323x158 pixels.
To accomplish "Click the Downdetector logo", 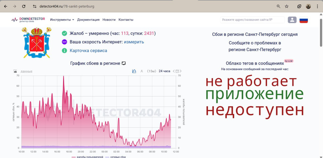I will (28, 20).
